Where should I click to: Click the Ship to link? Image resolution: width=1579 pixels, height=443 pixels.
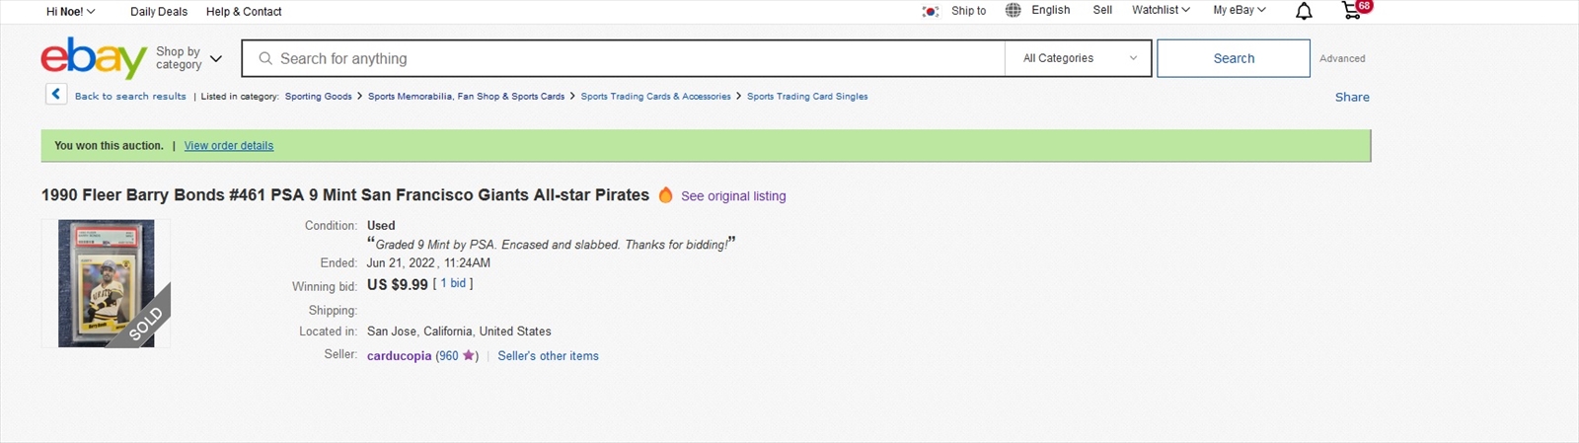(968, 11)
